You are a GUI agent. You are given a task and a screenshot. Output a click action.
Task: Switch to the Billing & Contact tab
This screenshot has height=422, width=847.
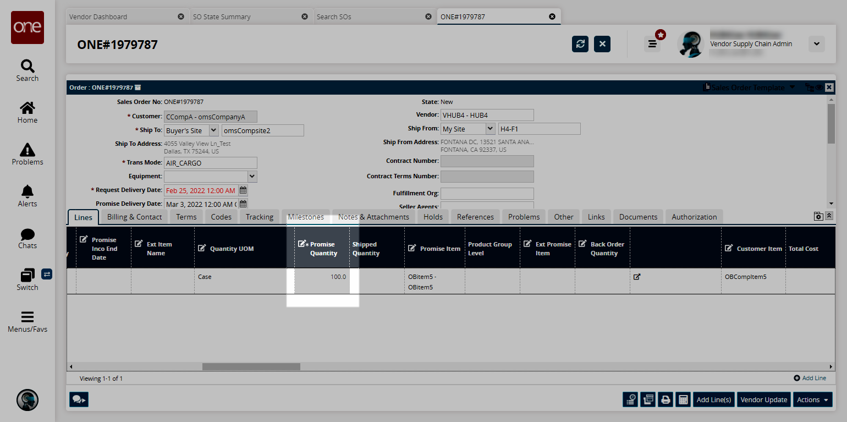[x=134, y=217]
